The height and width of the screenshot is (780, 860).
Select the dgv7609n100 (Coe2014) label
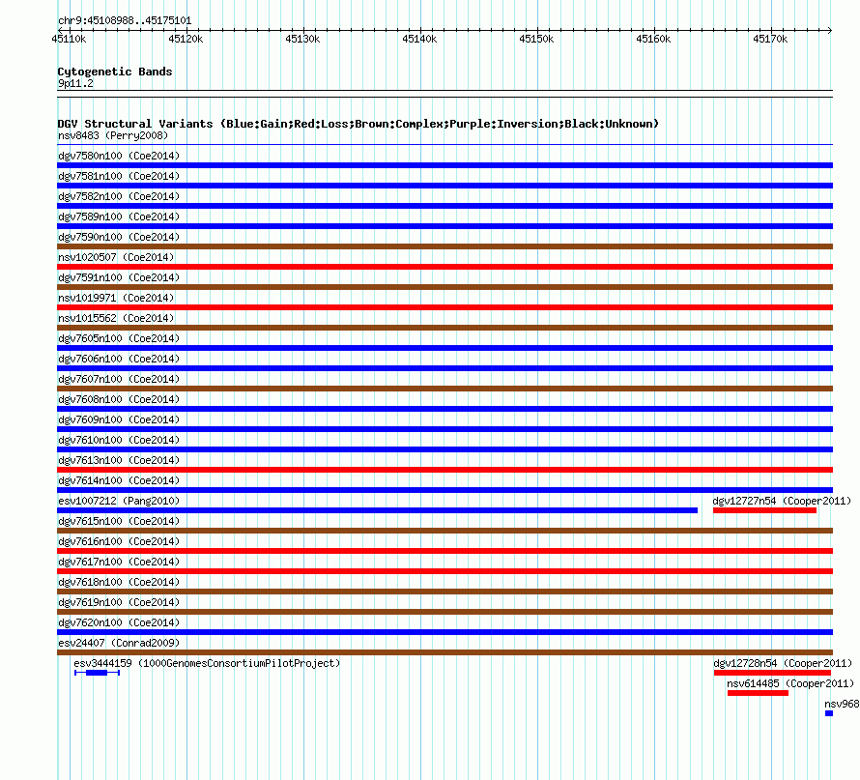click(x=119, y=419)
